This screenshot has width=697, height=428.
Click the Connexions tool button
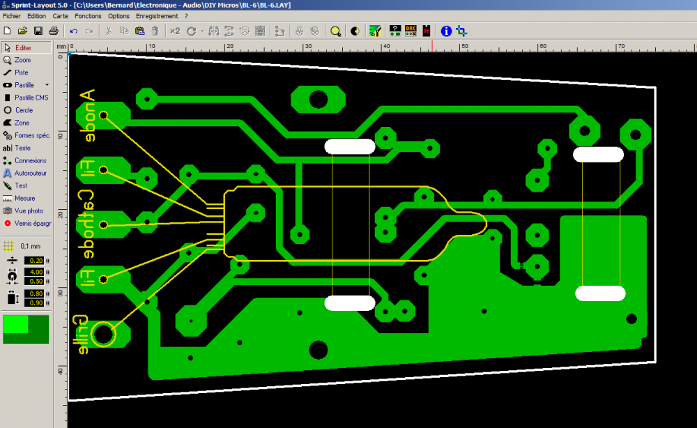pyautogui.click(x=29, y=160)
